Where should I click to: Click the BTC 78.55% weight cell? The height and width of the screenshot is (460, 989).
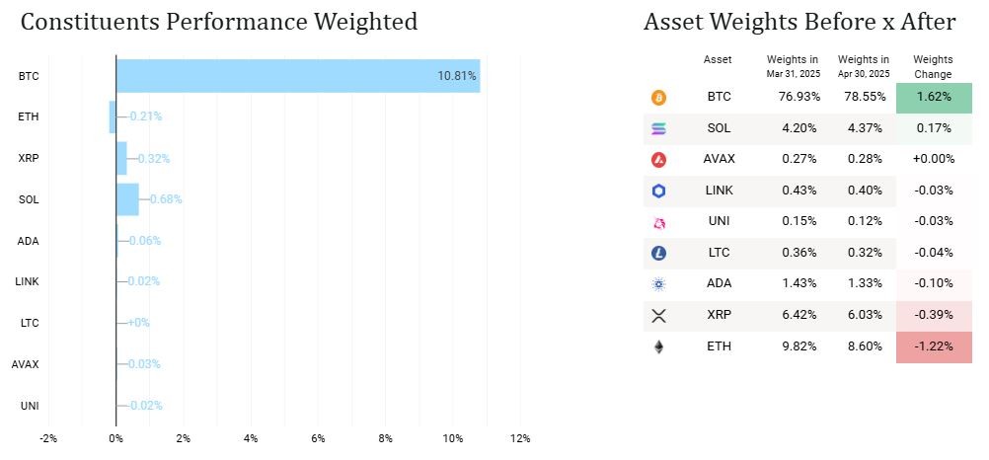coord(863,98)
